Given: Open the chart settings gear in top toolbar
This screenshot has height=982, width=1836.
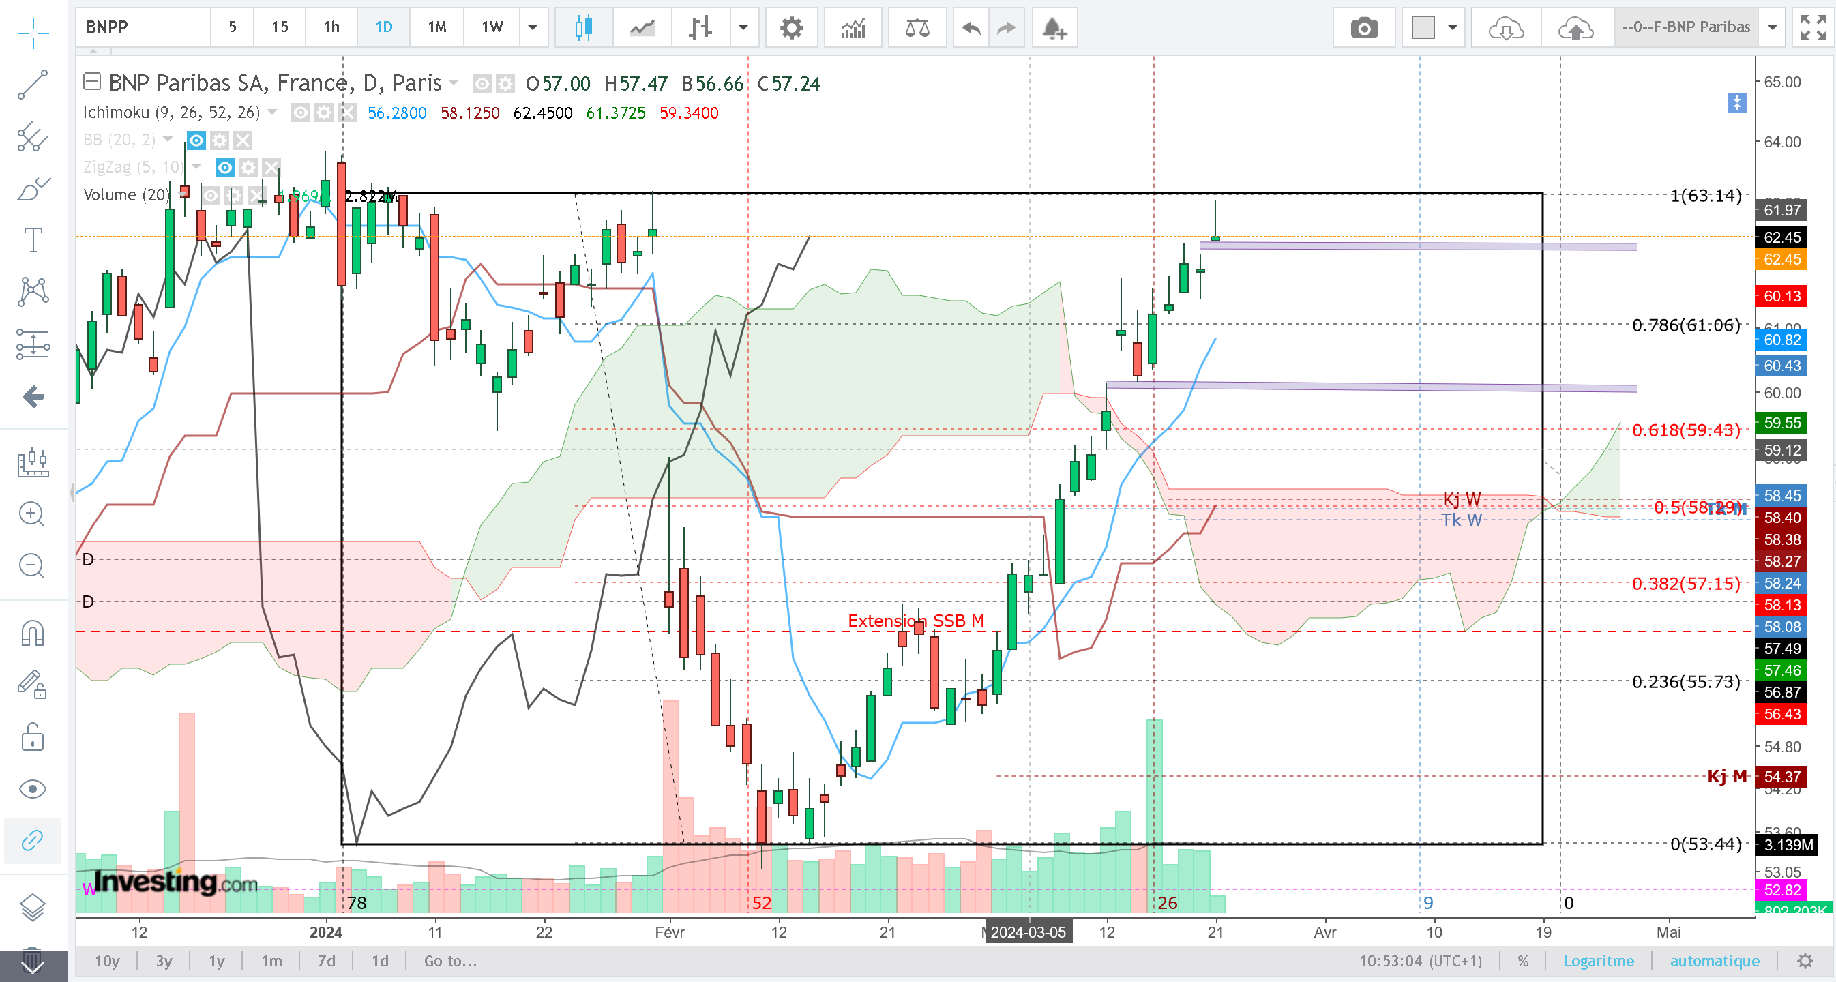Looking at the screenshot, I should tap(791, 28).
